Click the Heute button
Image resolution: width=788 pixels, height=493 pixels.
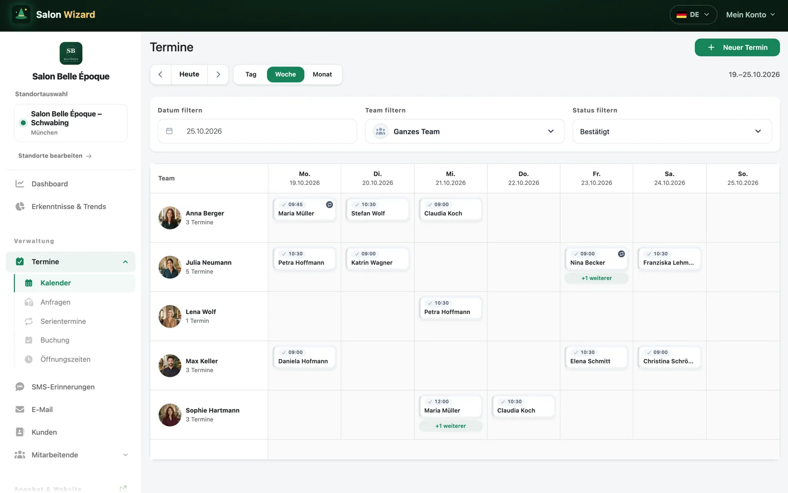point(190,74)
